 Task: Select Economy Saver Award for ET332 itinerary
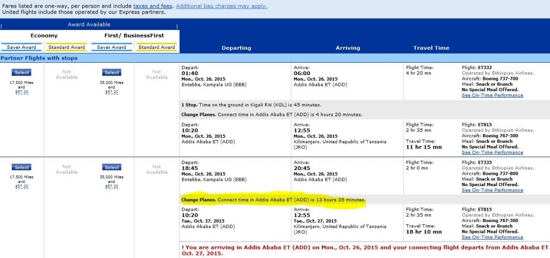(x=21, y=72)
